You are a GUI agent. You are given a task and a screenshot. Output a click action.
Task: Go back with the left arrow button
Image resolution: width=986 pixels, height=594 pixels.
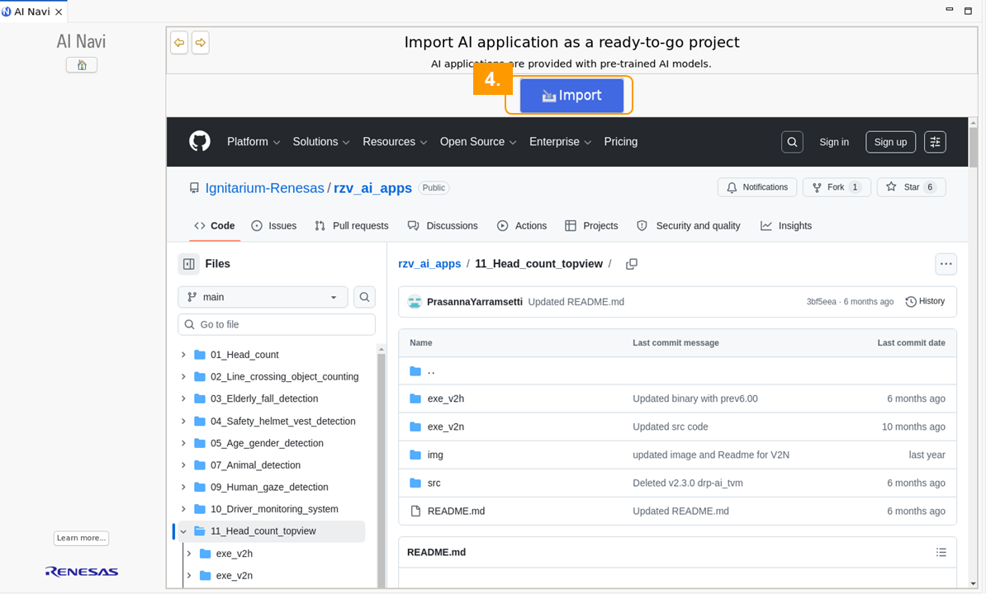[x=179, y=43]
